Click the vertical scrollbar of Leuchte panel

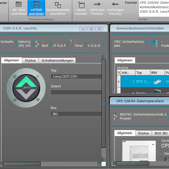point(104,103)
